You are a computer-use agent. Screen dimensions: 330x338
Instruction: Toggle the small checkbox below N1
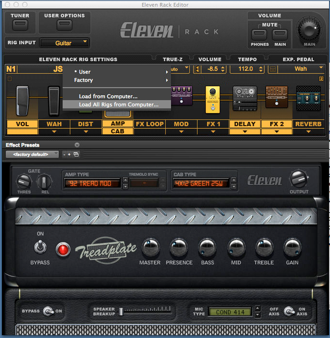click(10, 79)
